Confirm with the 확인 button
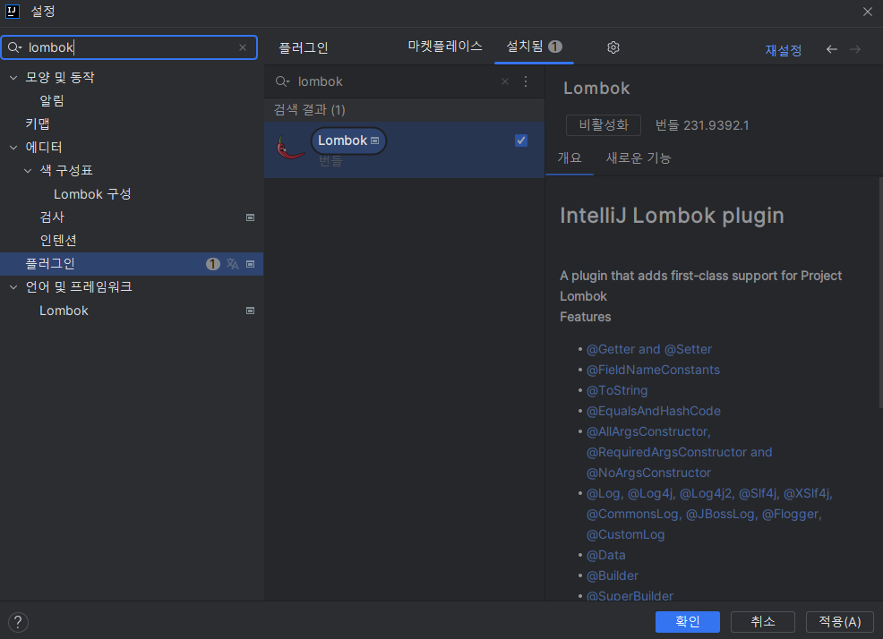This screenshot has width=883, height=639. click(x=688, y=621)
